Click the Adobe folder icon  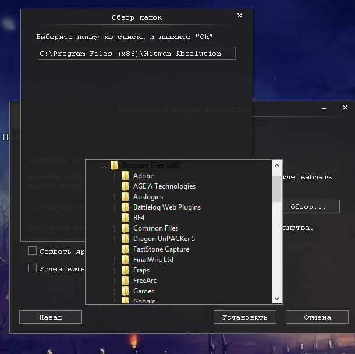click(125, 176)
